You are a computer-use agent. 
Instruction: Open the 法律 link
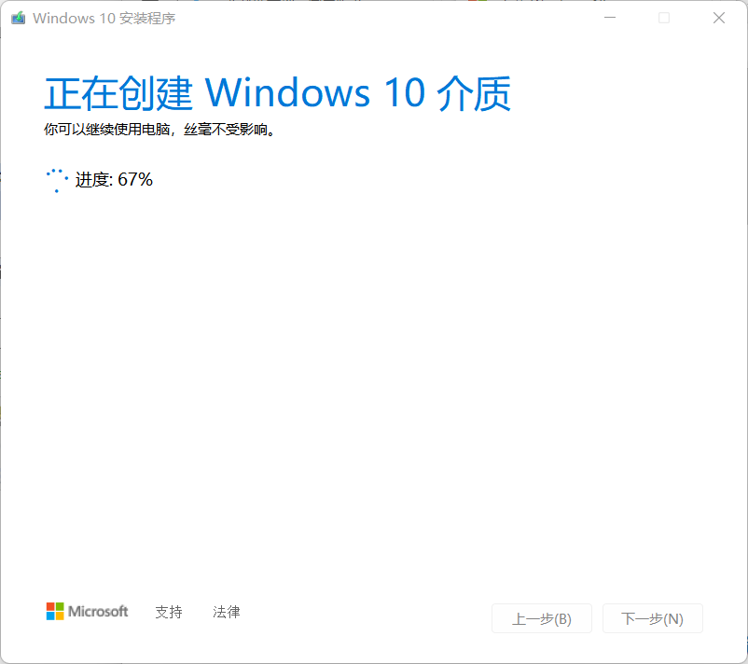coord(227,612)
